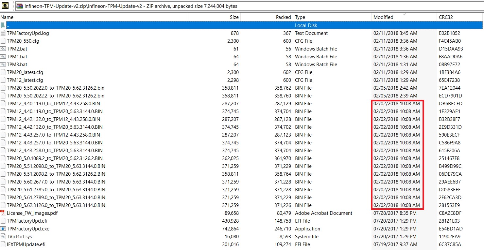Click the TPM1.bat batch file icon
This screenshot has height=250, width=484.
coord(3,57)
